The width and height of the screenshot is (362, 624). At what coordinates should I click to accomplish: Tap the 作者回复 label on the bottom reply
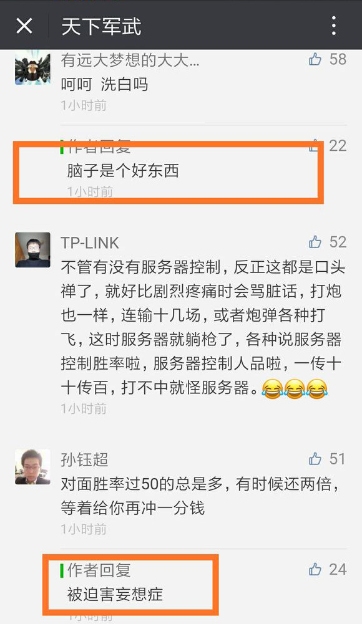click(99, 570)
